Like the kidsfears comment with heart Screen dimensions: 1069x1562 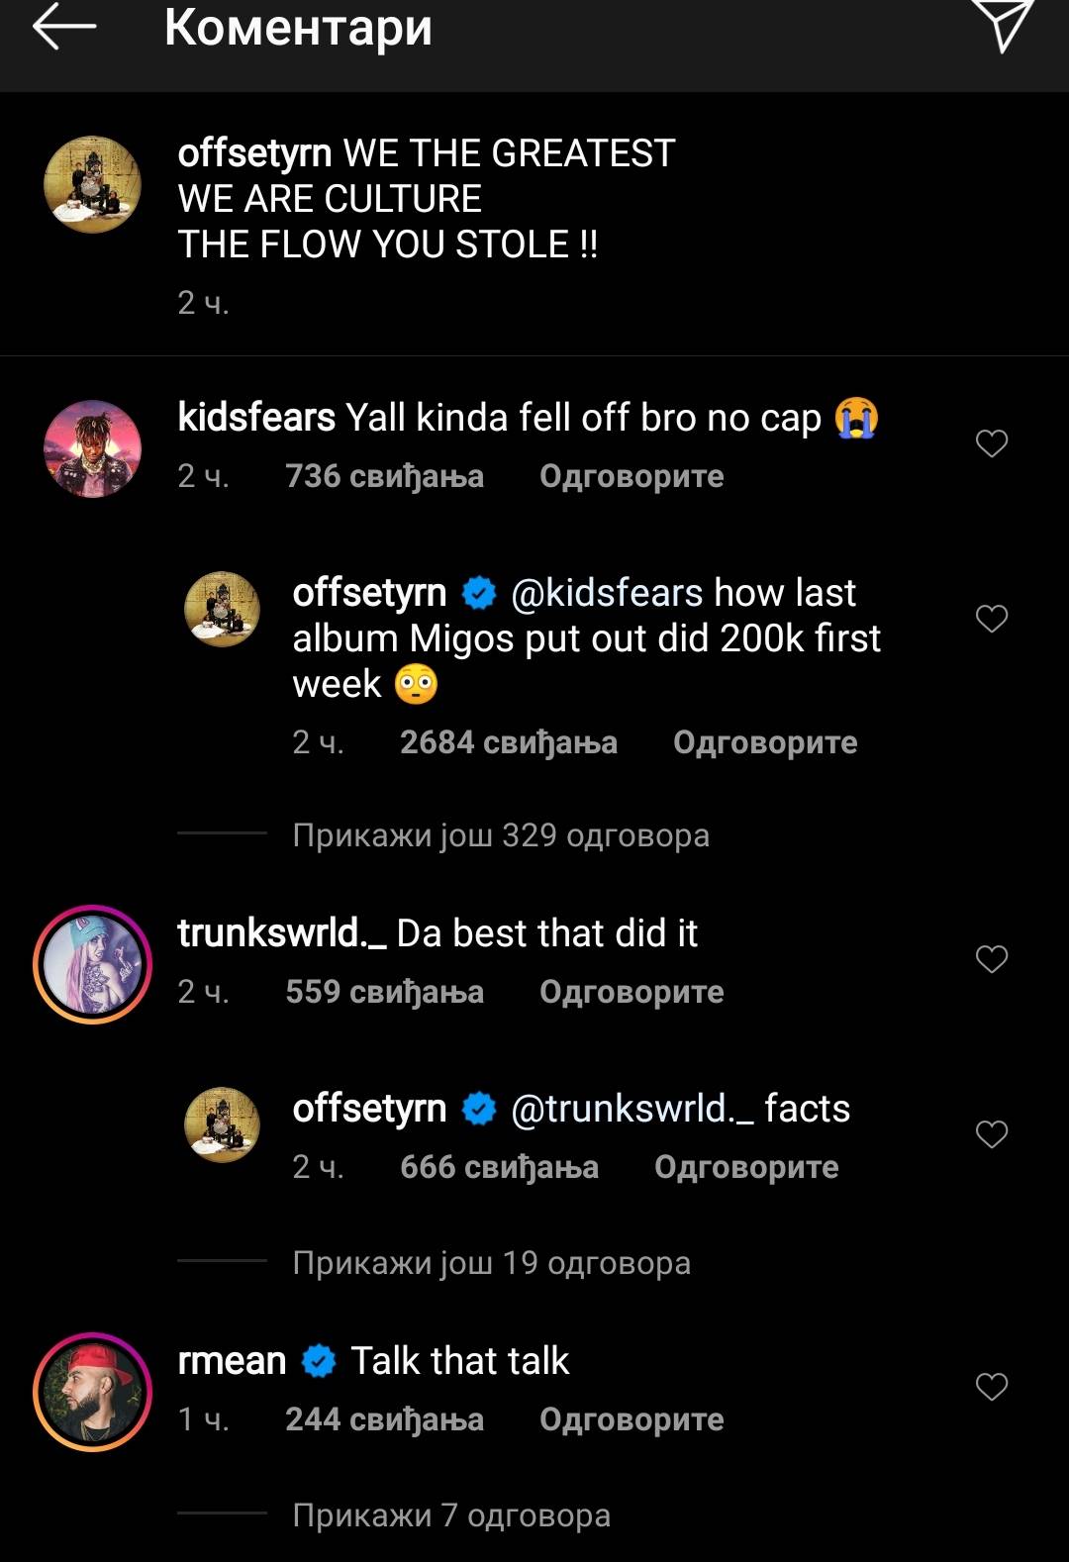pos(992,443)
